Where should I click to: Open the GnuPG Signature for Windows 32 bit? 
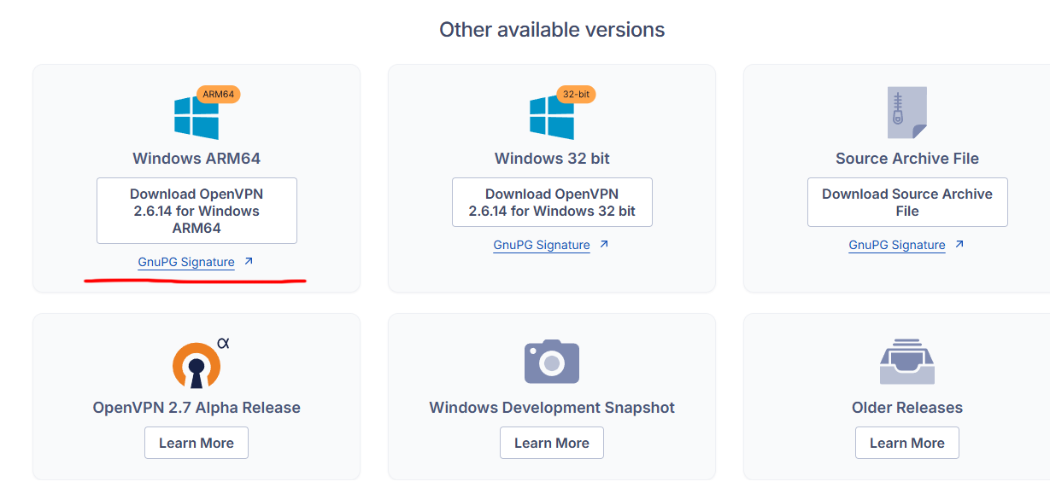click(x=541, y=245)
